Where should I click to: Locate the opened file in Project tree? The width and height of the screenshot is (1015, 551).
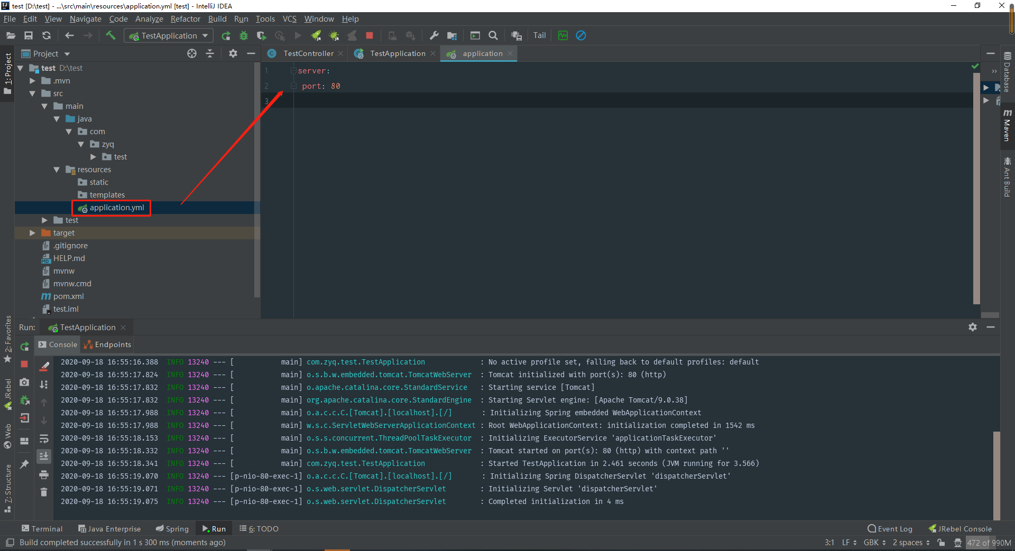[192, 53]
